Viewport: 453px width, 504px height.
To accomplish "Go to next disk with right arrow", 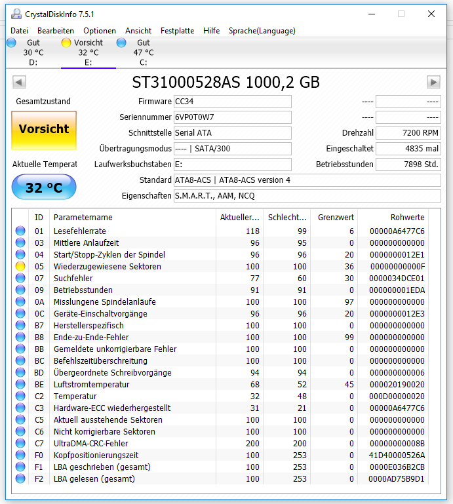I will point(433,82).
